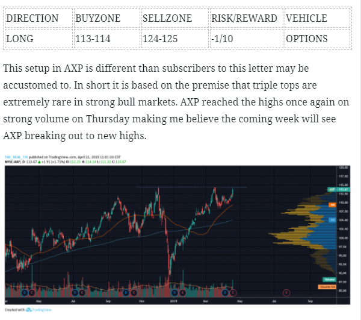Click the dividend marker before the Nov label
The height and width of the screenshot is (320, 361).
pyautogui.click(x=126, y=293)
